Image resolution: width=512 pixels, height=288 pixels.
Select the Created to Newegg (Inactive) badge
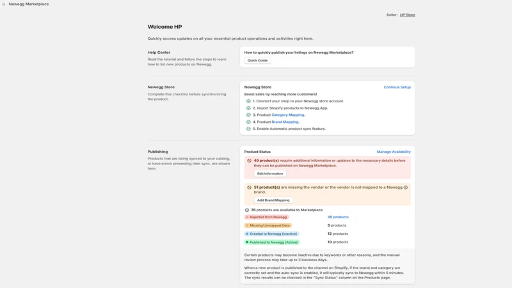[x=271, y=234]
